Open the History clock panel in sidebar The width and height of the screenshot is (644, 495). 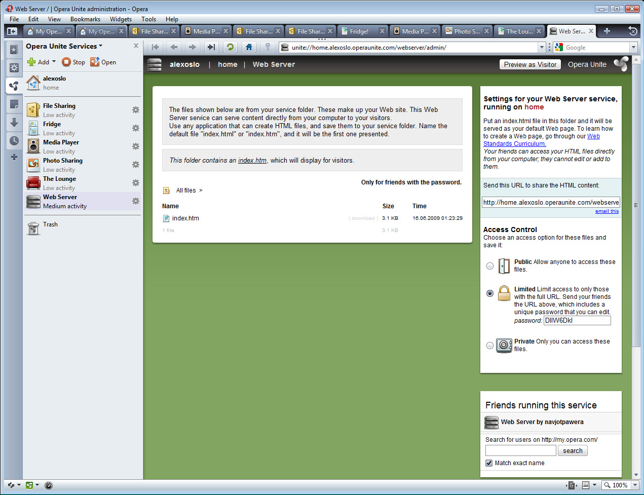tap(14, 141)
